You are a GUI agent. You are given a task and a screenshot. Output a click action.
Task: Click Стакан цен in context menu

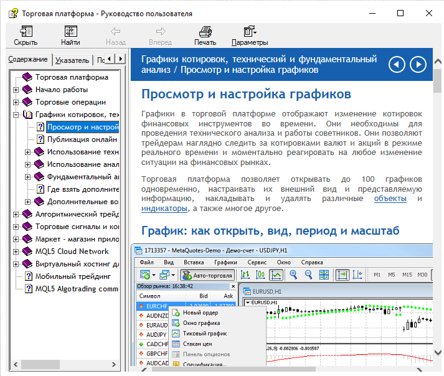coord(217,344)
